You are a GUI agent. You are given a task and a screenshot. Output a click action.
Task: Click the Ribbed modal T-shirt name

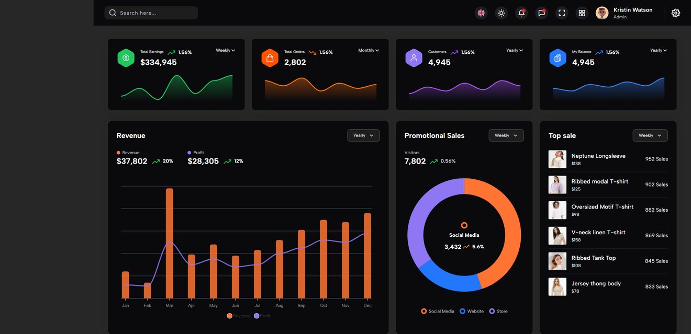pos(600,181)
